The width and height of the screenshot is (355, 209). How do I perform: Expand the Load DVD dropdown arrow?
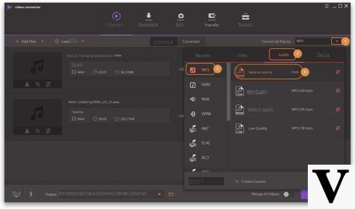[x=83, y=42]
